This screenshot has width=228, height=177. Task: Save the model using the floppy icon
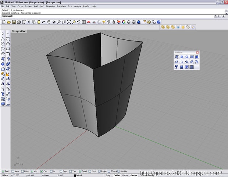(x=14, y=22)
